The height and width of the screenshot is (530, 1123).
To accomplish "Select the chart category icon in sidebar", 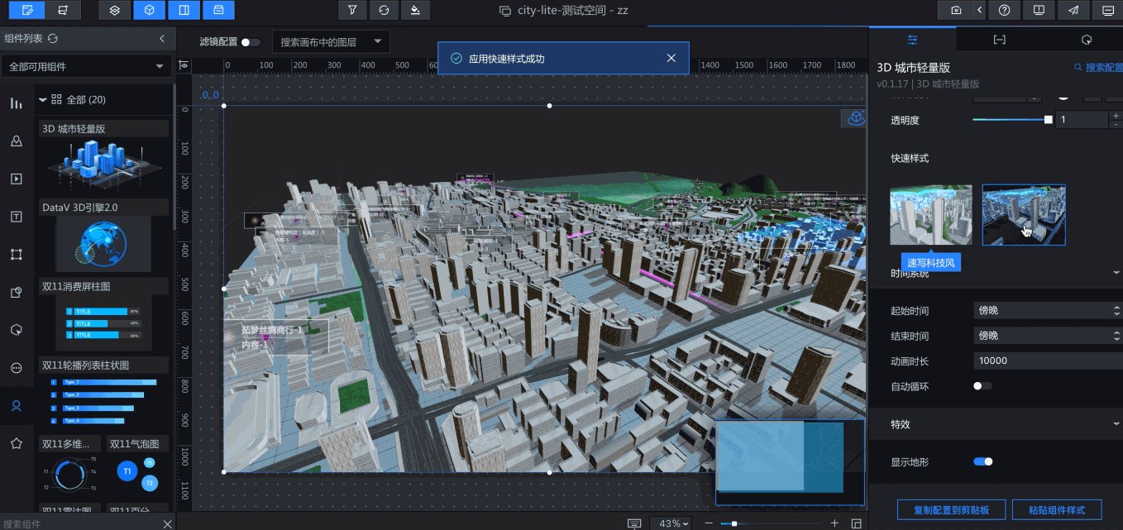I will coord(16,103).
